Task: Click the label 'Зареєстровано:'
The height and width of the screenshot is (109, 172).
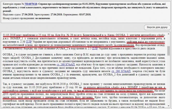Action: tap(42, 14)
